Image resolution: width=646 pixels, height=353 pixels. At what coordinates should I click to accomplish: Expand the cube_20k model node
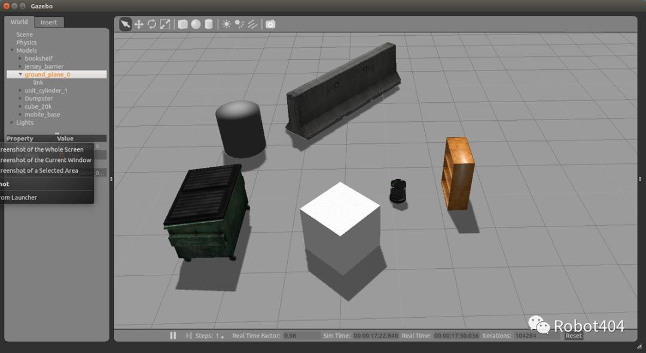20,106
